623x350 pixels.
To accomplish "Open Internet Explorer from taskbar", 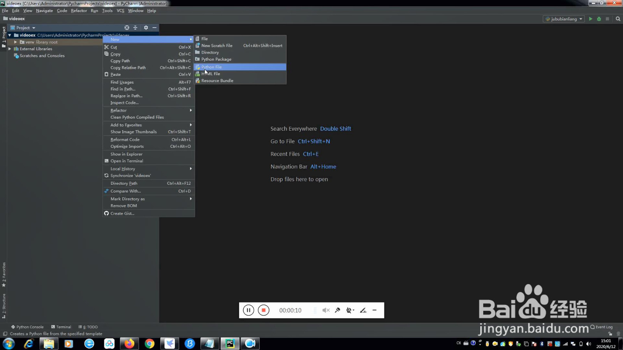I will (29, 343).
